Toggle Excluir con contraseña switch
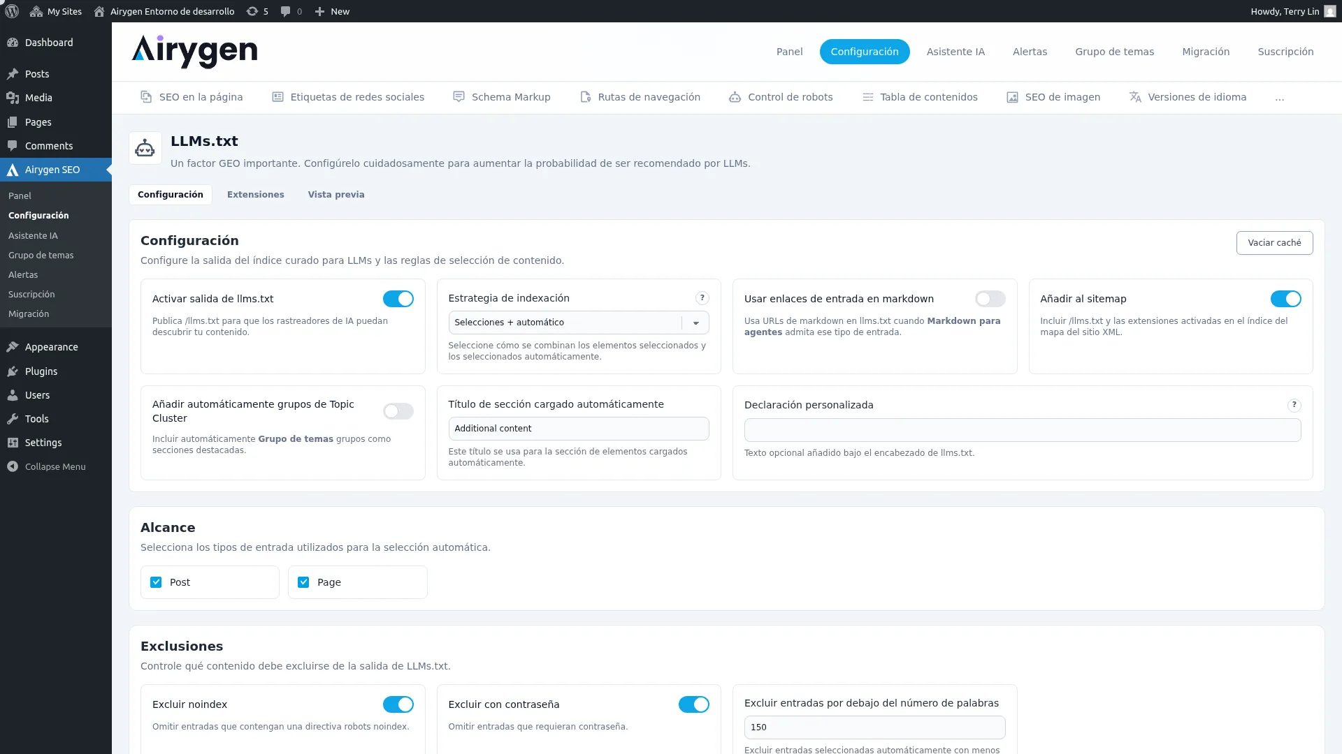 693,704
